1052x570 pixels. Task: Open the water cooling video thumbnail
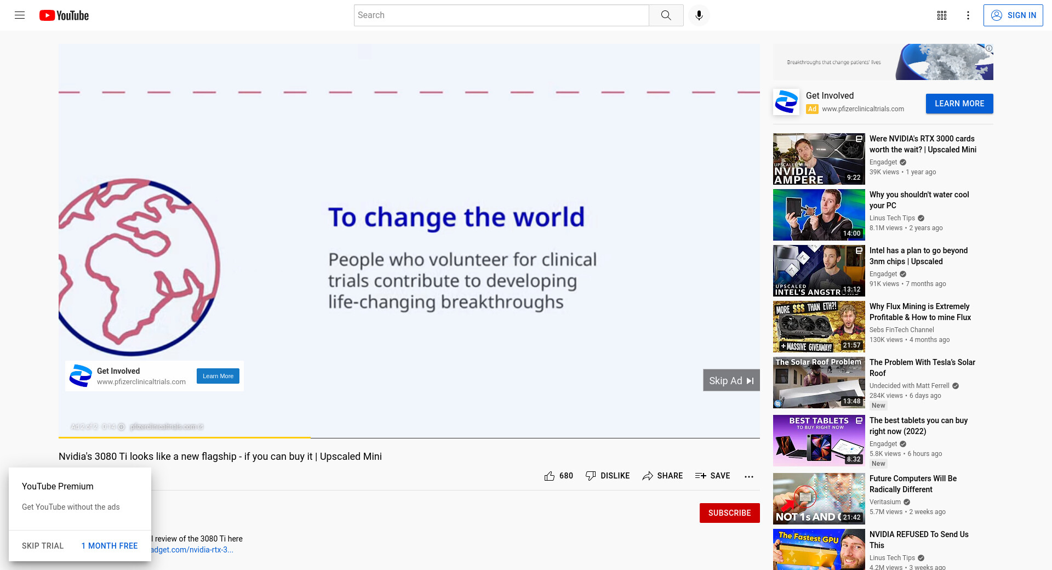[x=819, y=215]
